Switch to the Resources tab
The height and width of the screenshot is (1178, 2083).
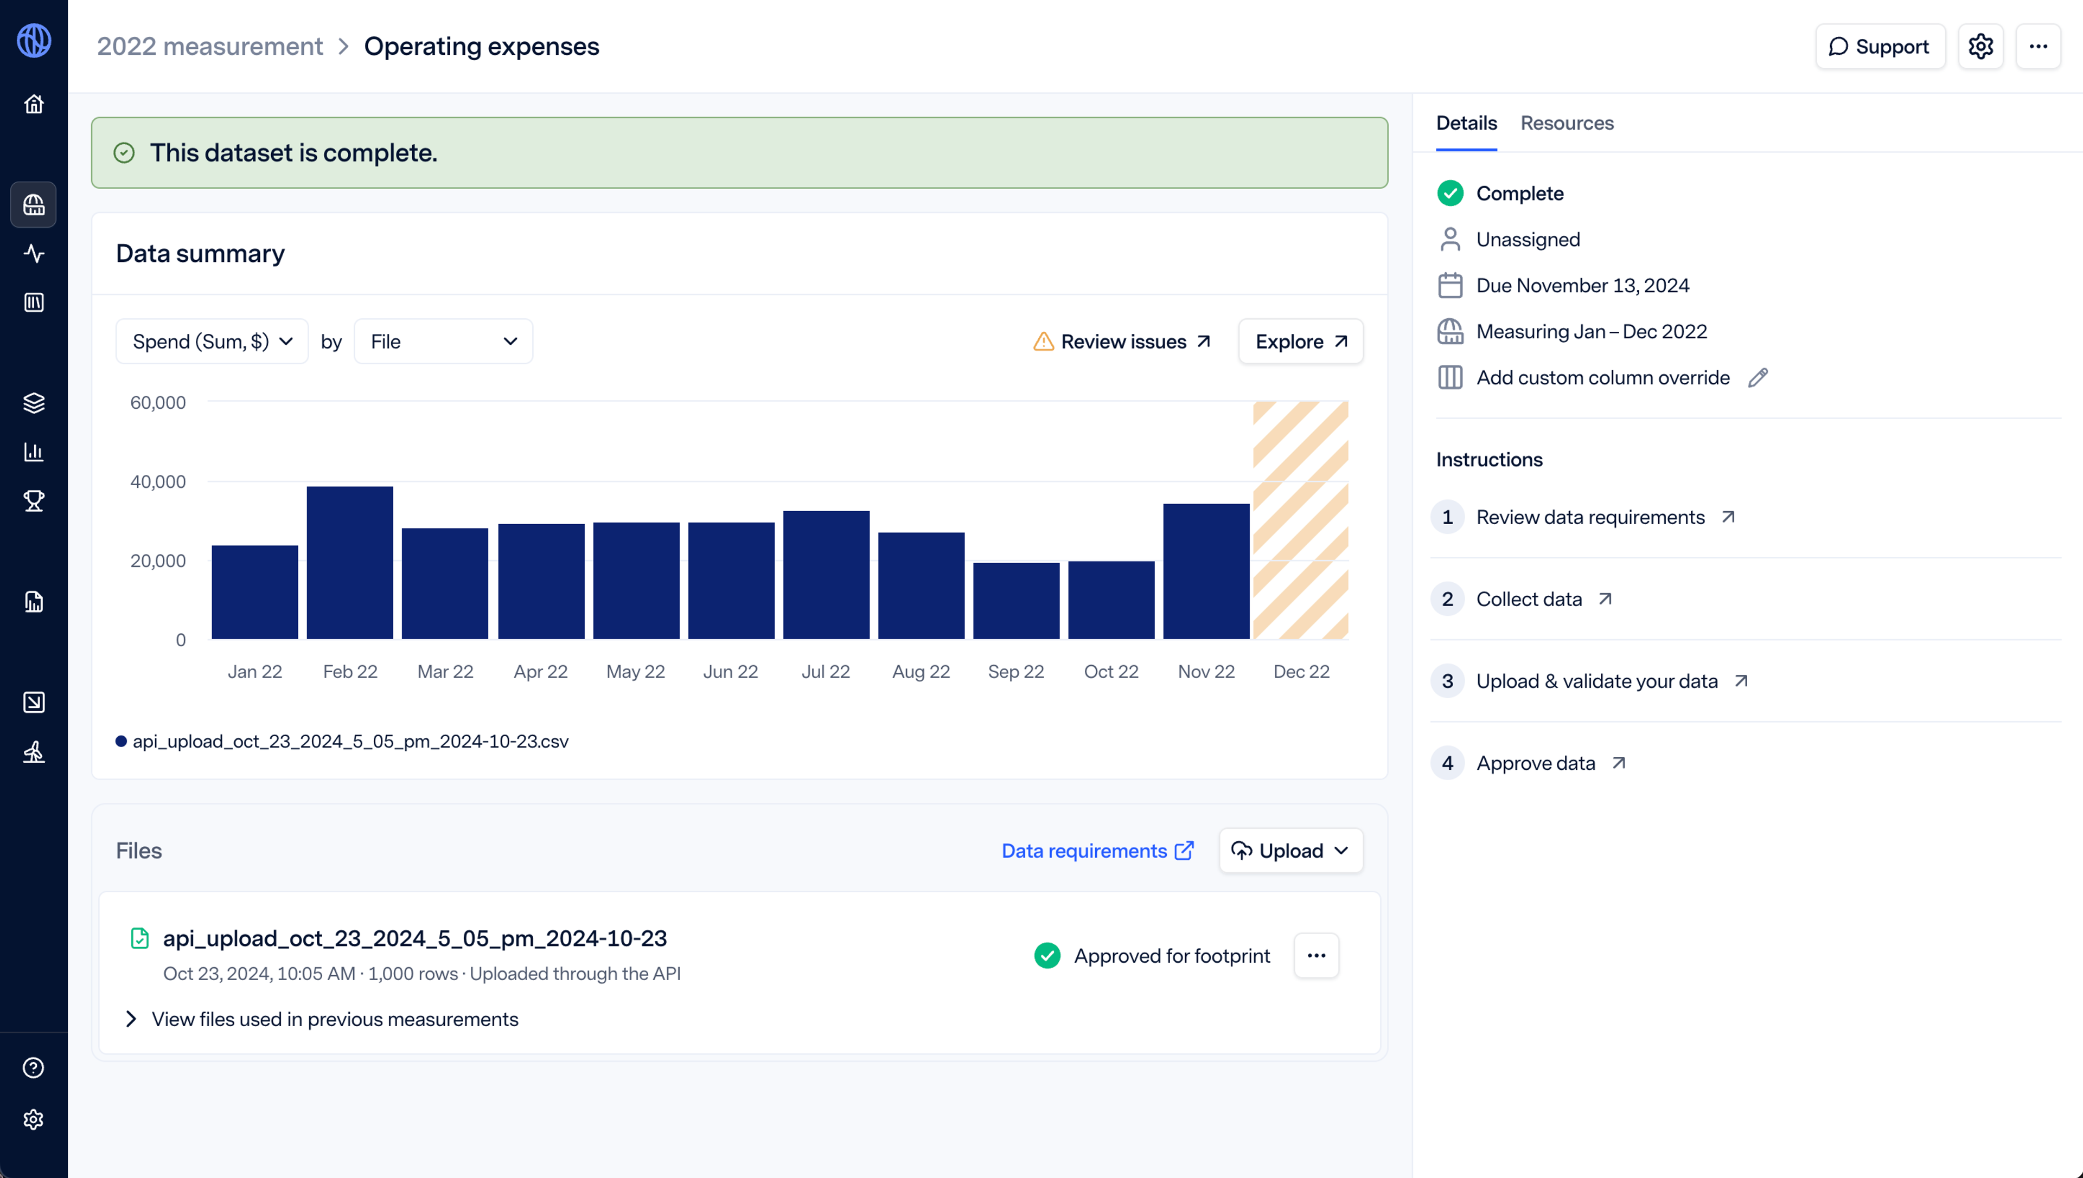pyautogui.click(x=1567, y=123)
